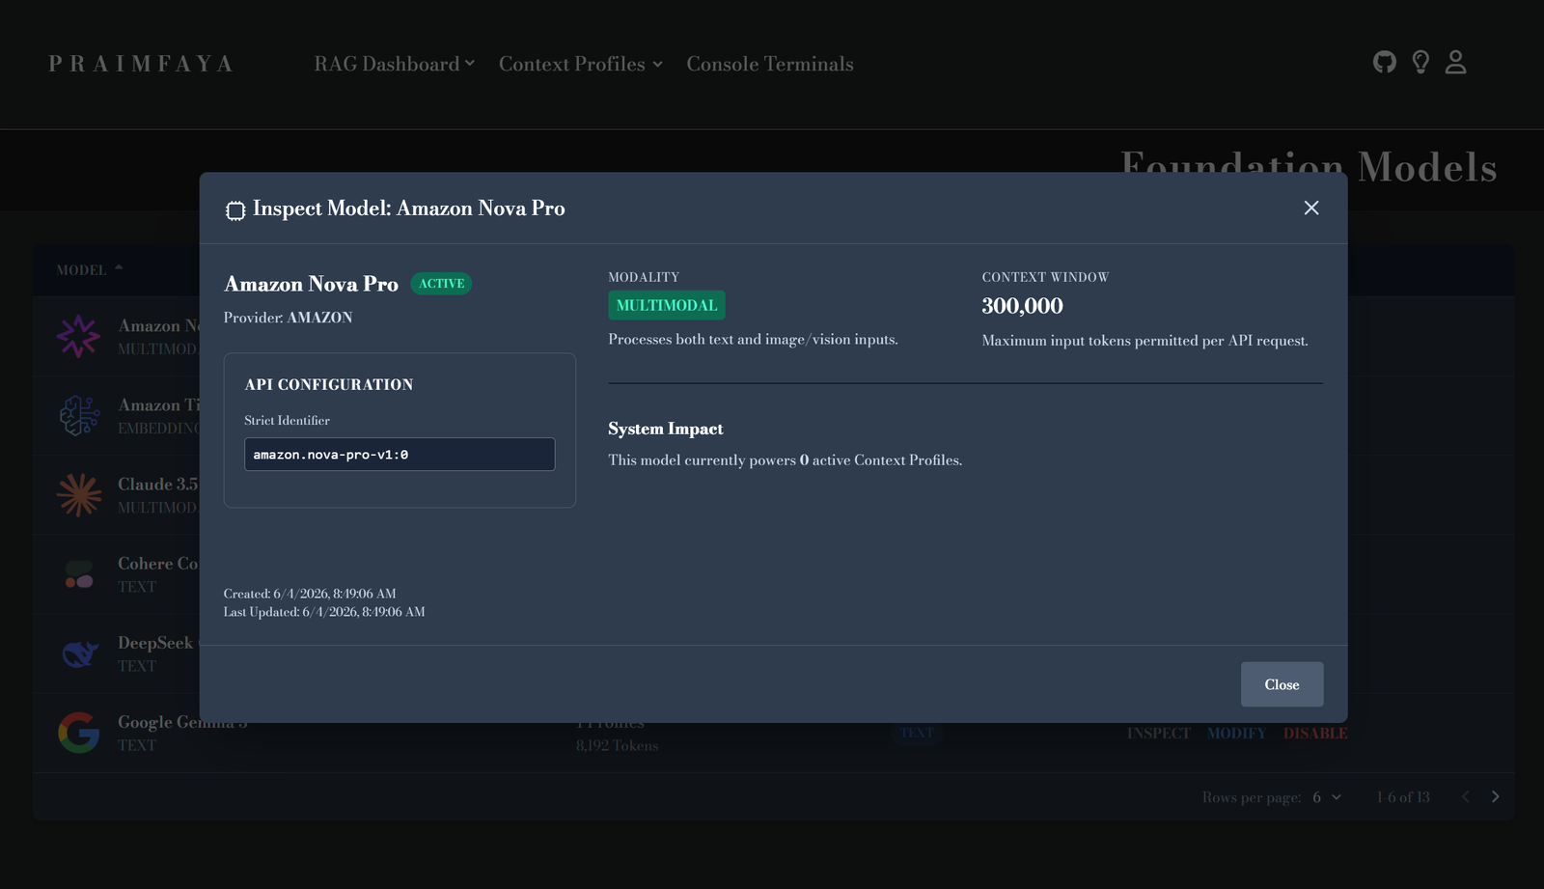Click the lightbulb tips icon
The image size is (1544, 889).
(x=1420, y=63)
